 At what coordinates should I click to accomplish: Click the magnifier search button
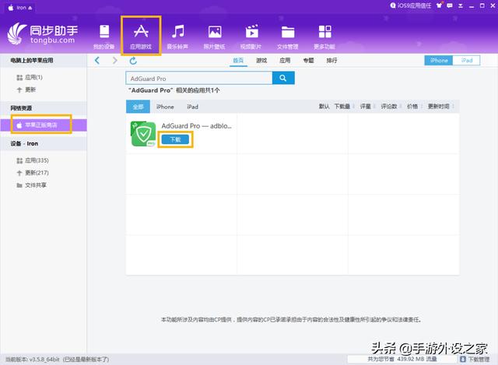(283, 78)
